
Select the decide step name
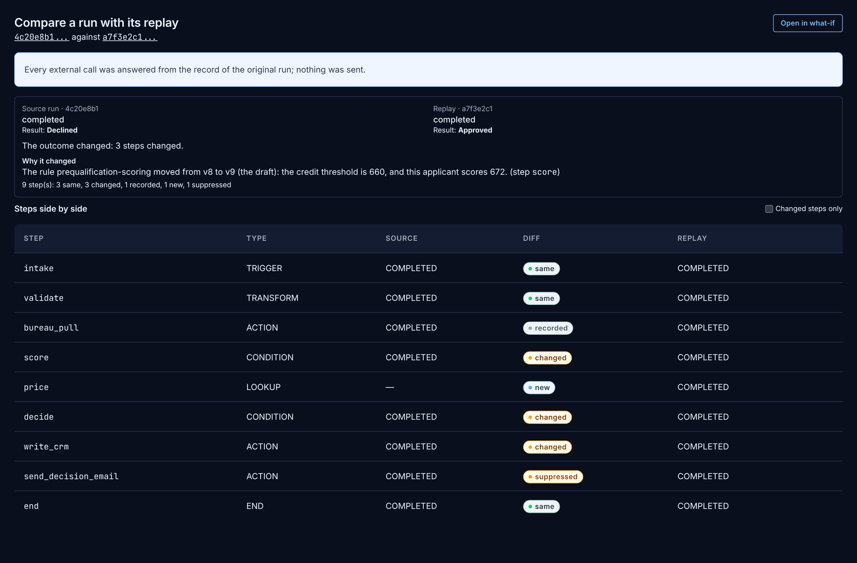pyautogui.click(x=39, y=417)
